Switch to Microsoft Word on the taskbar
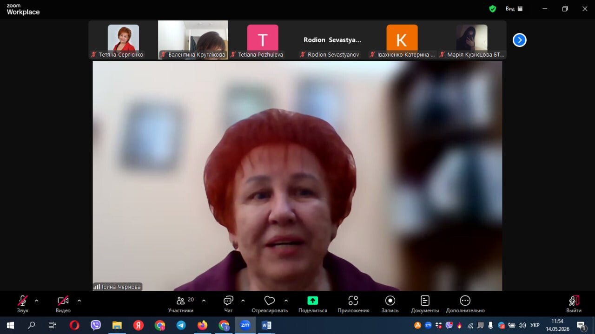Image resolution: width=595 pixels, height=334 pixels. 267,325
